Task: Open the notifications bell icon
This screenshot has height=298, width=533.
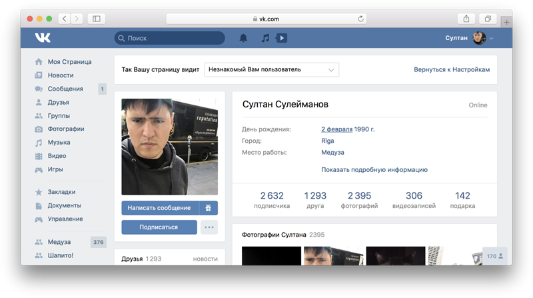Action: coord(243,38)
